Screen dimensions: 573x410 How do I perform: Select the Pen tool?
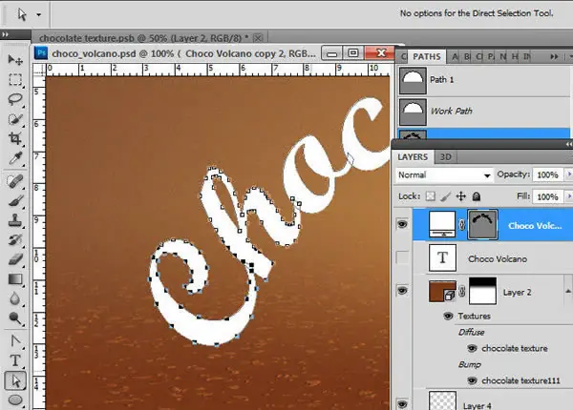coord(15,340)
